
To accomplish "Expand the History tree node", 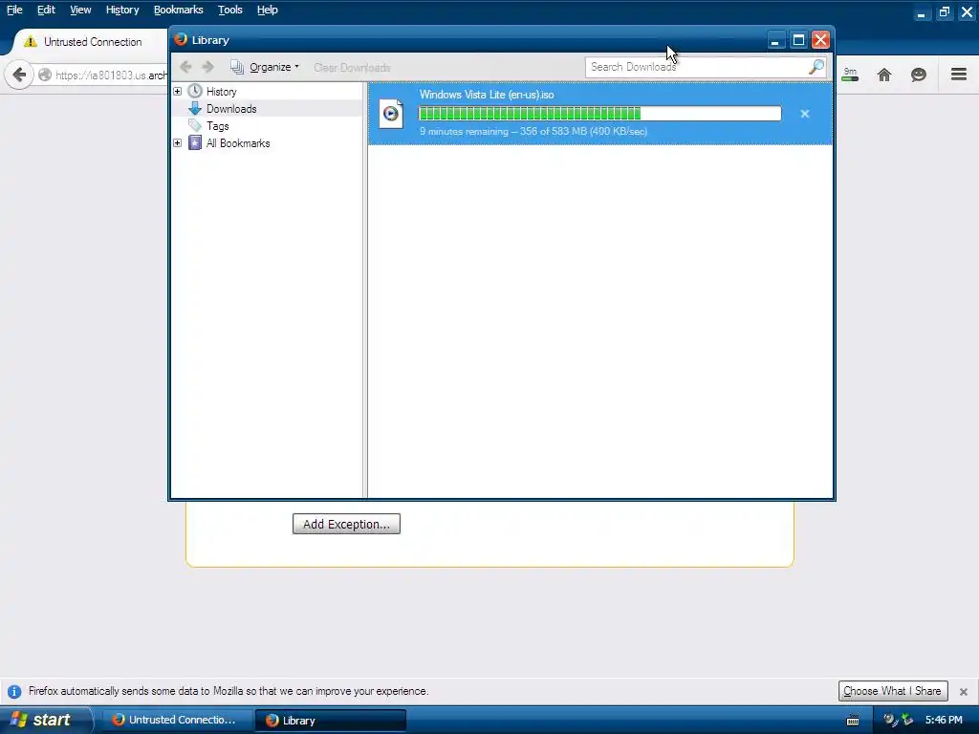I will tap(177, 91).
